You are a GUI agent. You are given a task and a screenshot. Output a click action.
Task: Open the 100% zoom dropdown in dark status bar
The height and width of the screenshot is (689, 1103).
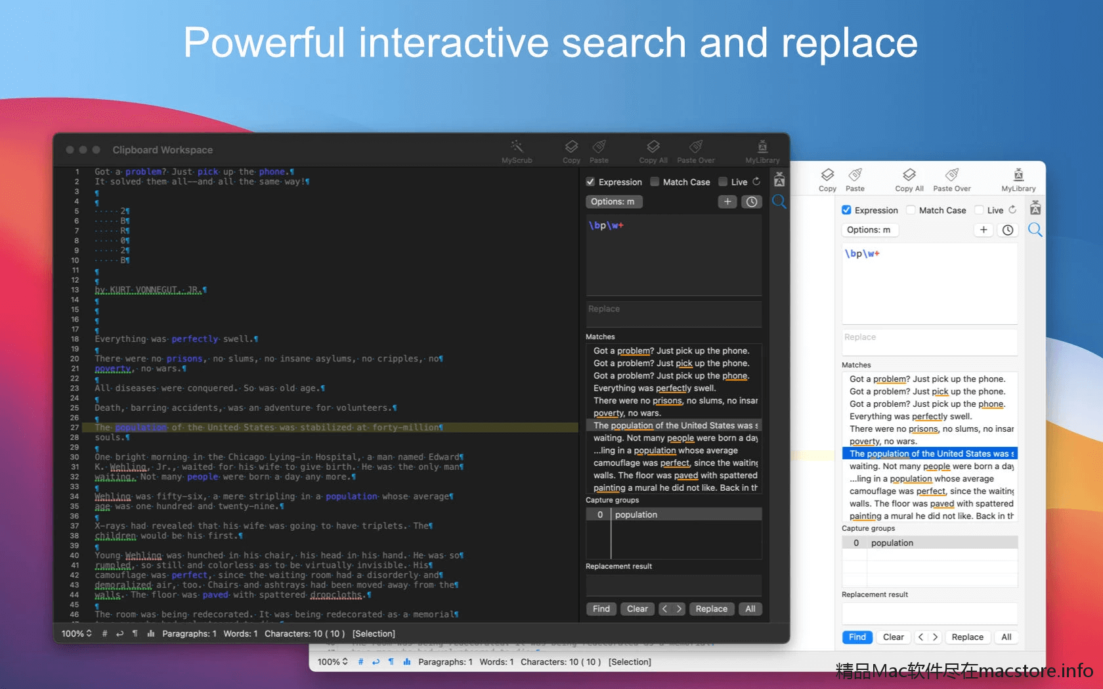tap(76, 634)
